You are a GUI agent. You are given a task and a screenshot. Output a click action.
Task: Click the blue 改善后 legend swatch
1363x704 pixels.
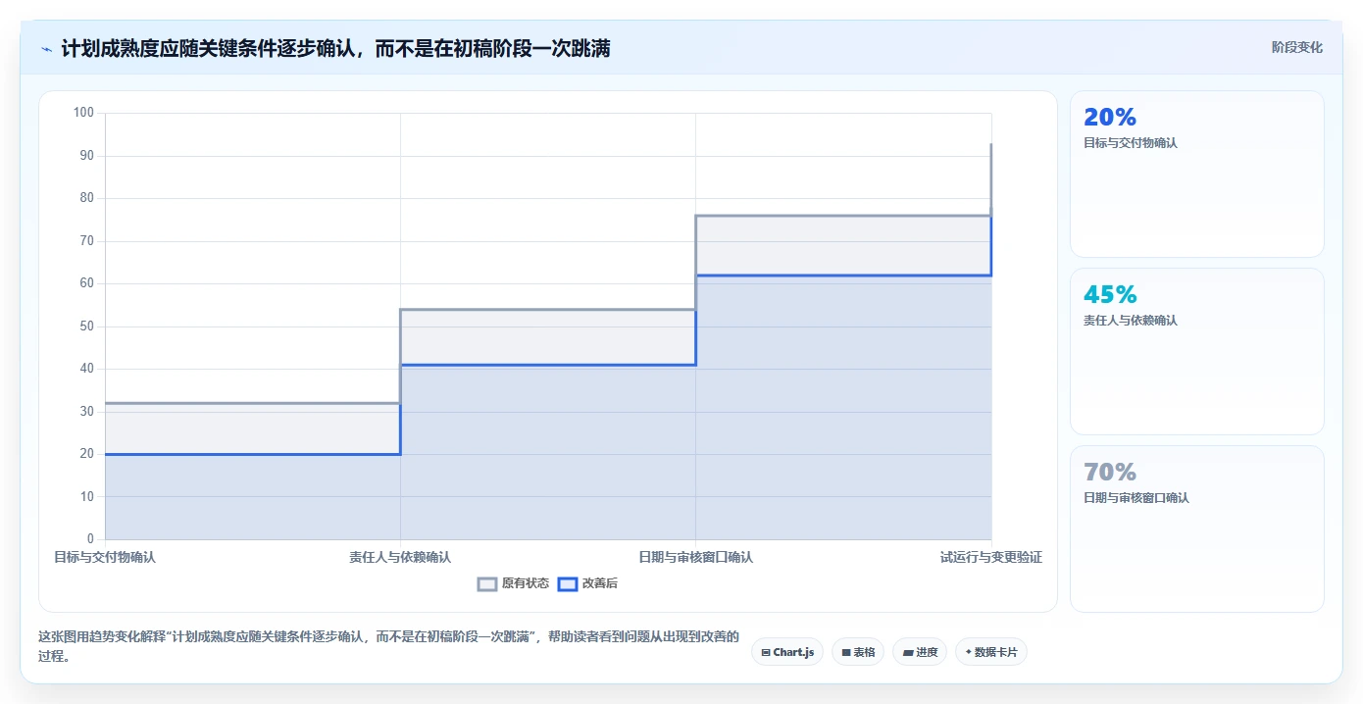point(567,583)
